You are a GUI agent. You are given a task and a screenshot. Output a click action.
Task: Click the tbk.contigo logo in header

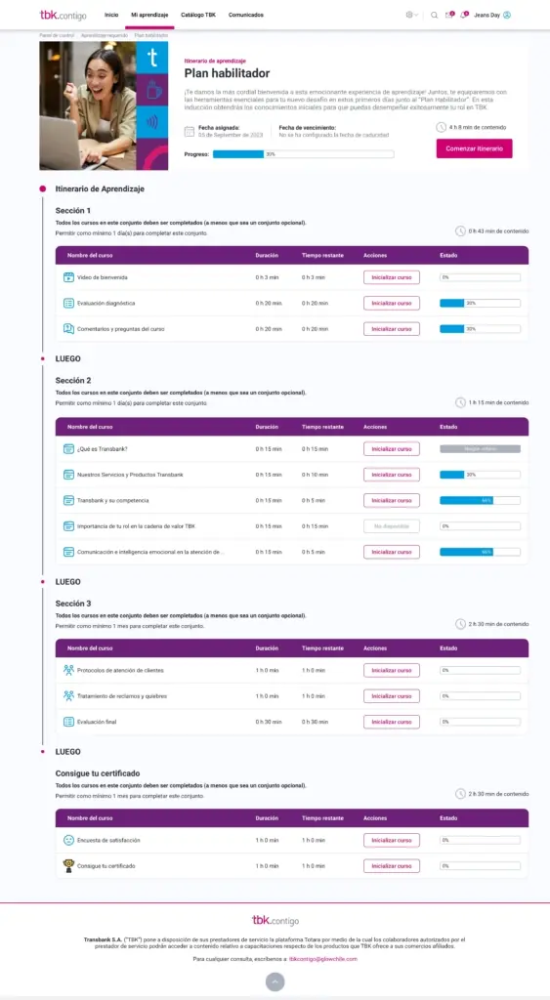tap(63, 15)
